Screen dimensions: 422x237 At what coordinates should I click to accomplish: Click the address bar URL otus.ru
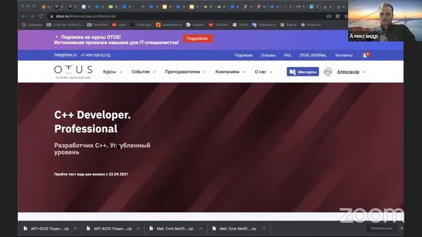pos(86,16)
